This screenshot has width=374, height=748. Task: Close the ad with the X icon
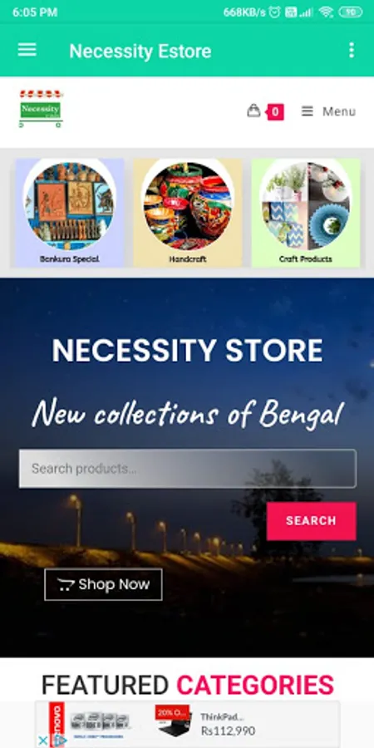pos(42,741)
